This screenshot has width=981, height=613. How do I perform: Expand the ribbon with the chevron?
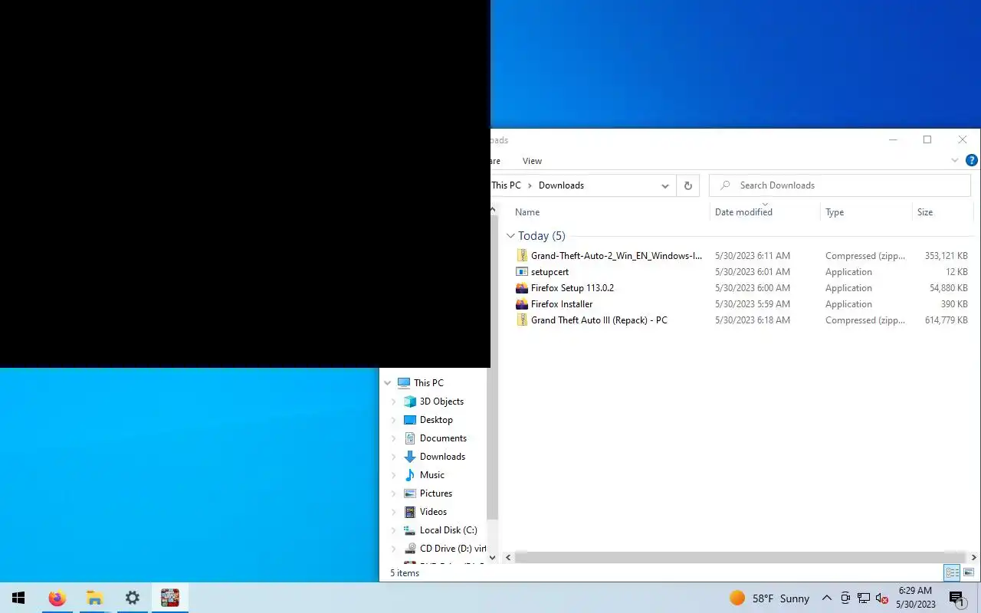(x=954, y=161)
